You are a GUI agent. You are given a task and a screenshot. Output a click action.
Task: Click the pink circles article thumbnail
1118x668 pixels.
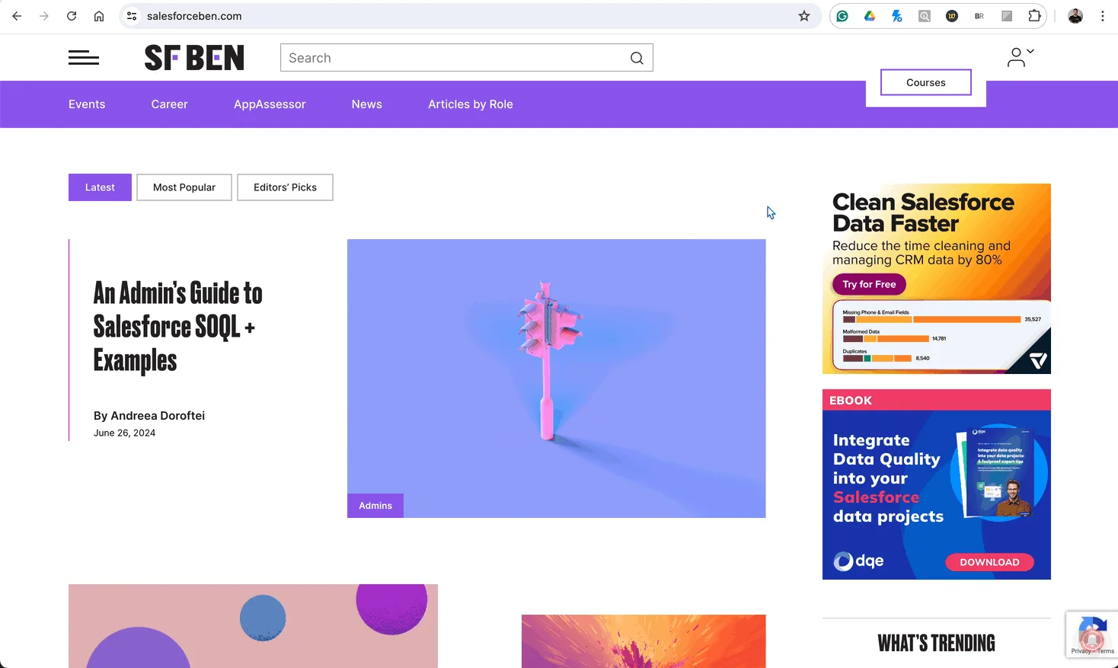pos(253,626)
